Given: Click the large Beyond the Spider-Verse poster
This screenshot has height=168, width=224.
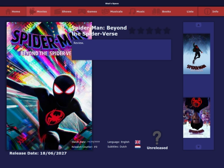Looking at the screenshot, I should pyautogui.click(x=49, y=86).
